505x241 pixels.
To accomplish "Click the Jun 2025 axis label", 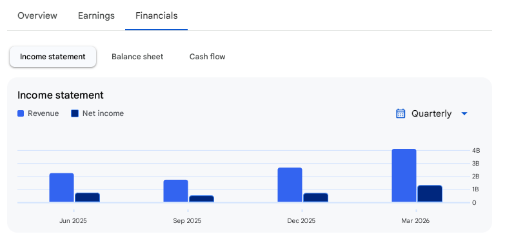I will pos(73,221).
